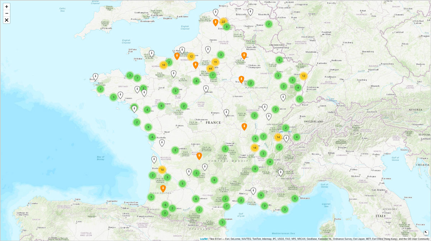
Task: Expand the cluster labeled 11
Action: tap(215, 62)
